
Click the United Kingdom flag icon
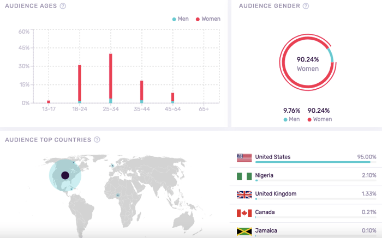coord(244,194)
